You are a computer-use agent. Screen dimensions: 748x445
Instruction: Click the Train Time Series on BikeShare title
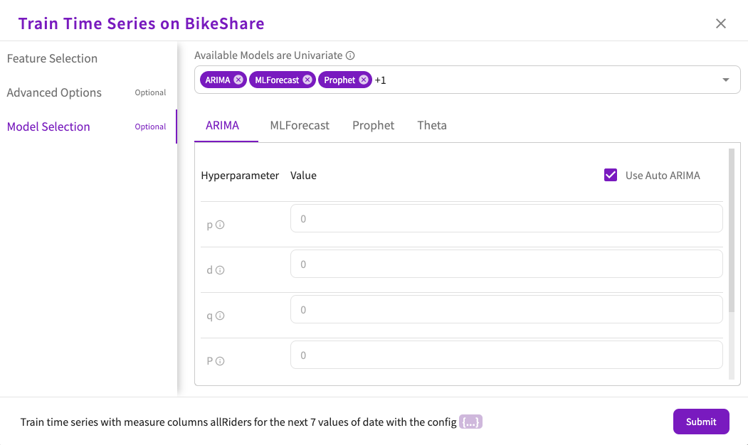tap(141, 23)
